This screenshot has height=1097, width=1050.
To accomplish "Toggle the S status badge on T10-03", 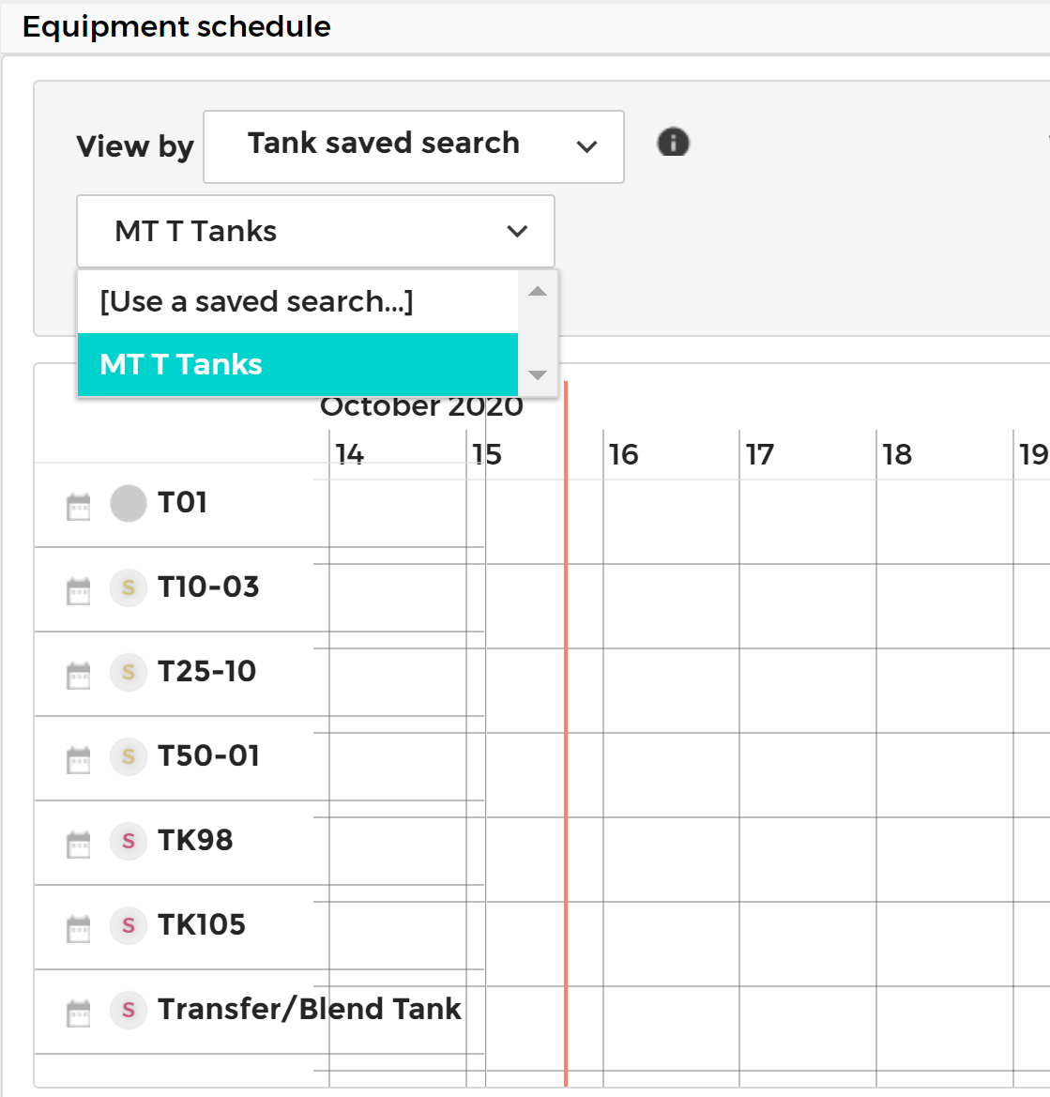I will 128,588.
